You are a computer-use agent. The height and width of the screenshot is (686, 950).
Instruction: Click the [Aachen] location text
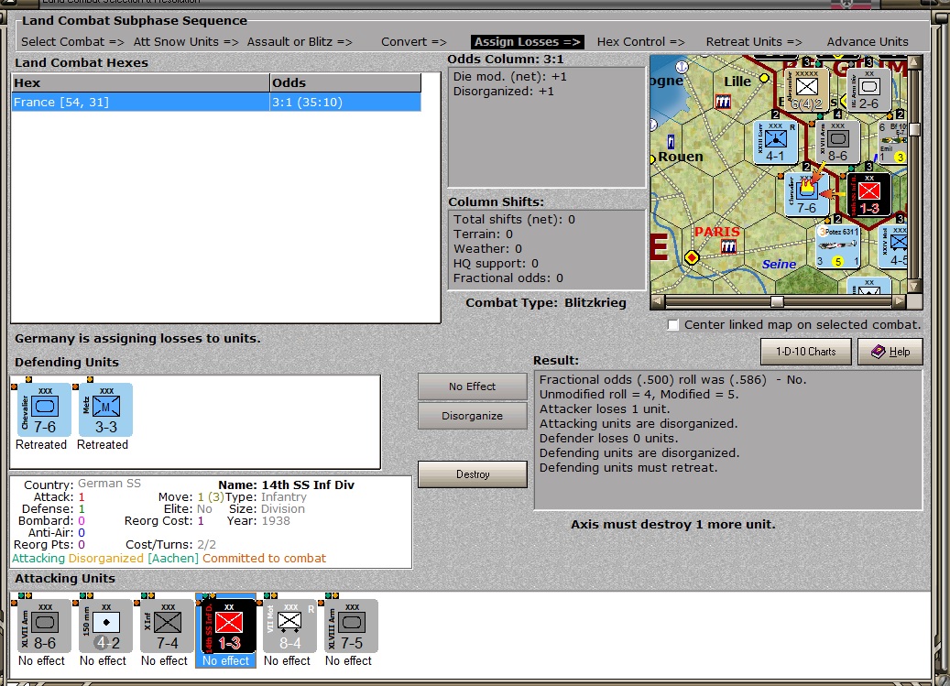tap(172, 559)
